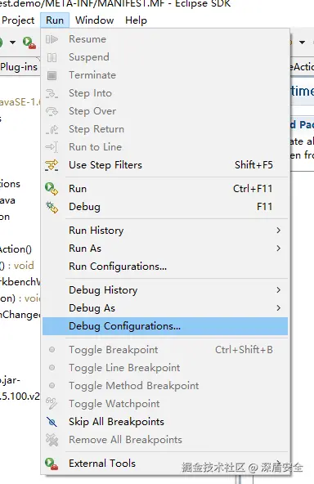The width and height of the screenshot is (314, 484).
Task: Open Debug As submenu
Action: (165, 307)
